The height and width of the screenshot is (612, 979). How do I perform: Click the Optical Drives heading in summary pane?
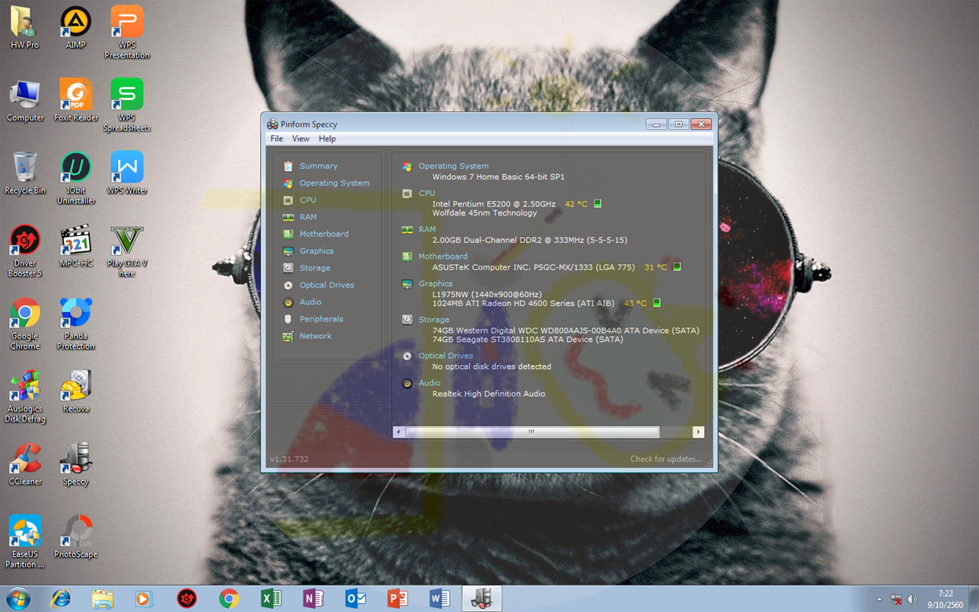[445, 356]
